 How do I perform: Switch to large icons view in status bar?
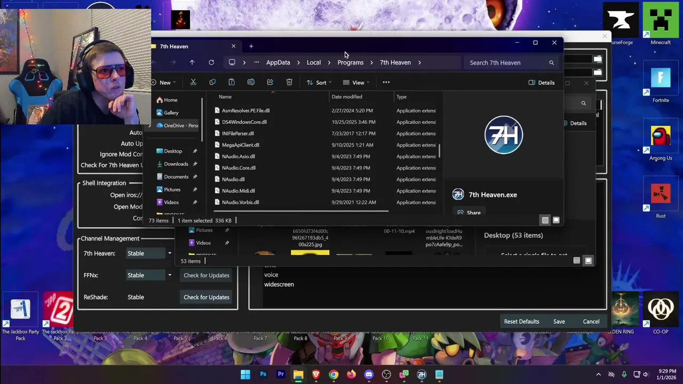tap(556, 220)
